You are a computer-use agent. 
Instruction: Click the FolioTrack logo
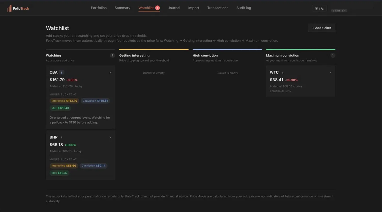point(18,8)
